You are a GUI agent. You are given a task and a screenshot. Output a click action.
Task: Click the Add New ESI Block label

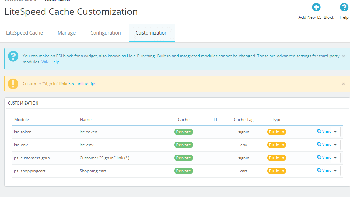pyautogui.click(x=316, y=17)
